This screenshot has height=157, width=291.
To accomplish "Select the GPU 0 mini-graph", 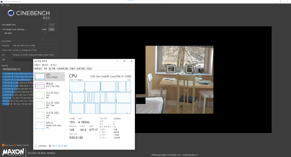I will 40,125.
